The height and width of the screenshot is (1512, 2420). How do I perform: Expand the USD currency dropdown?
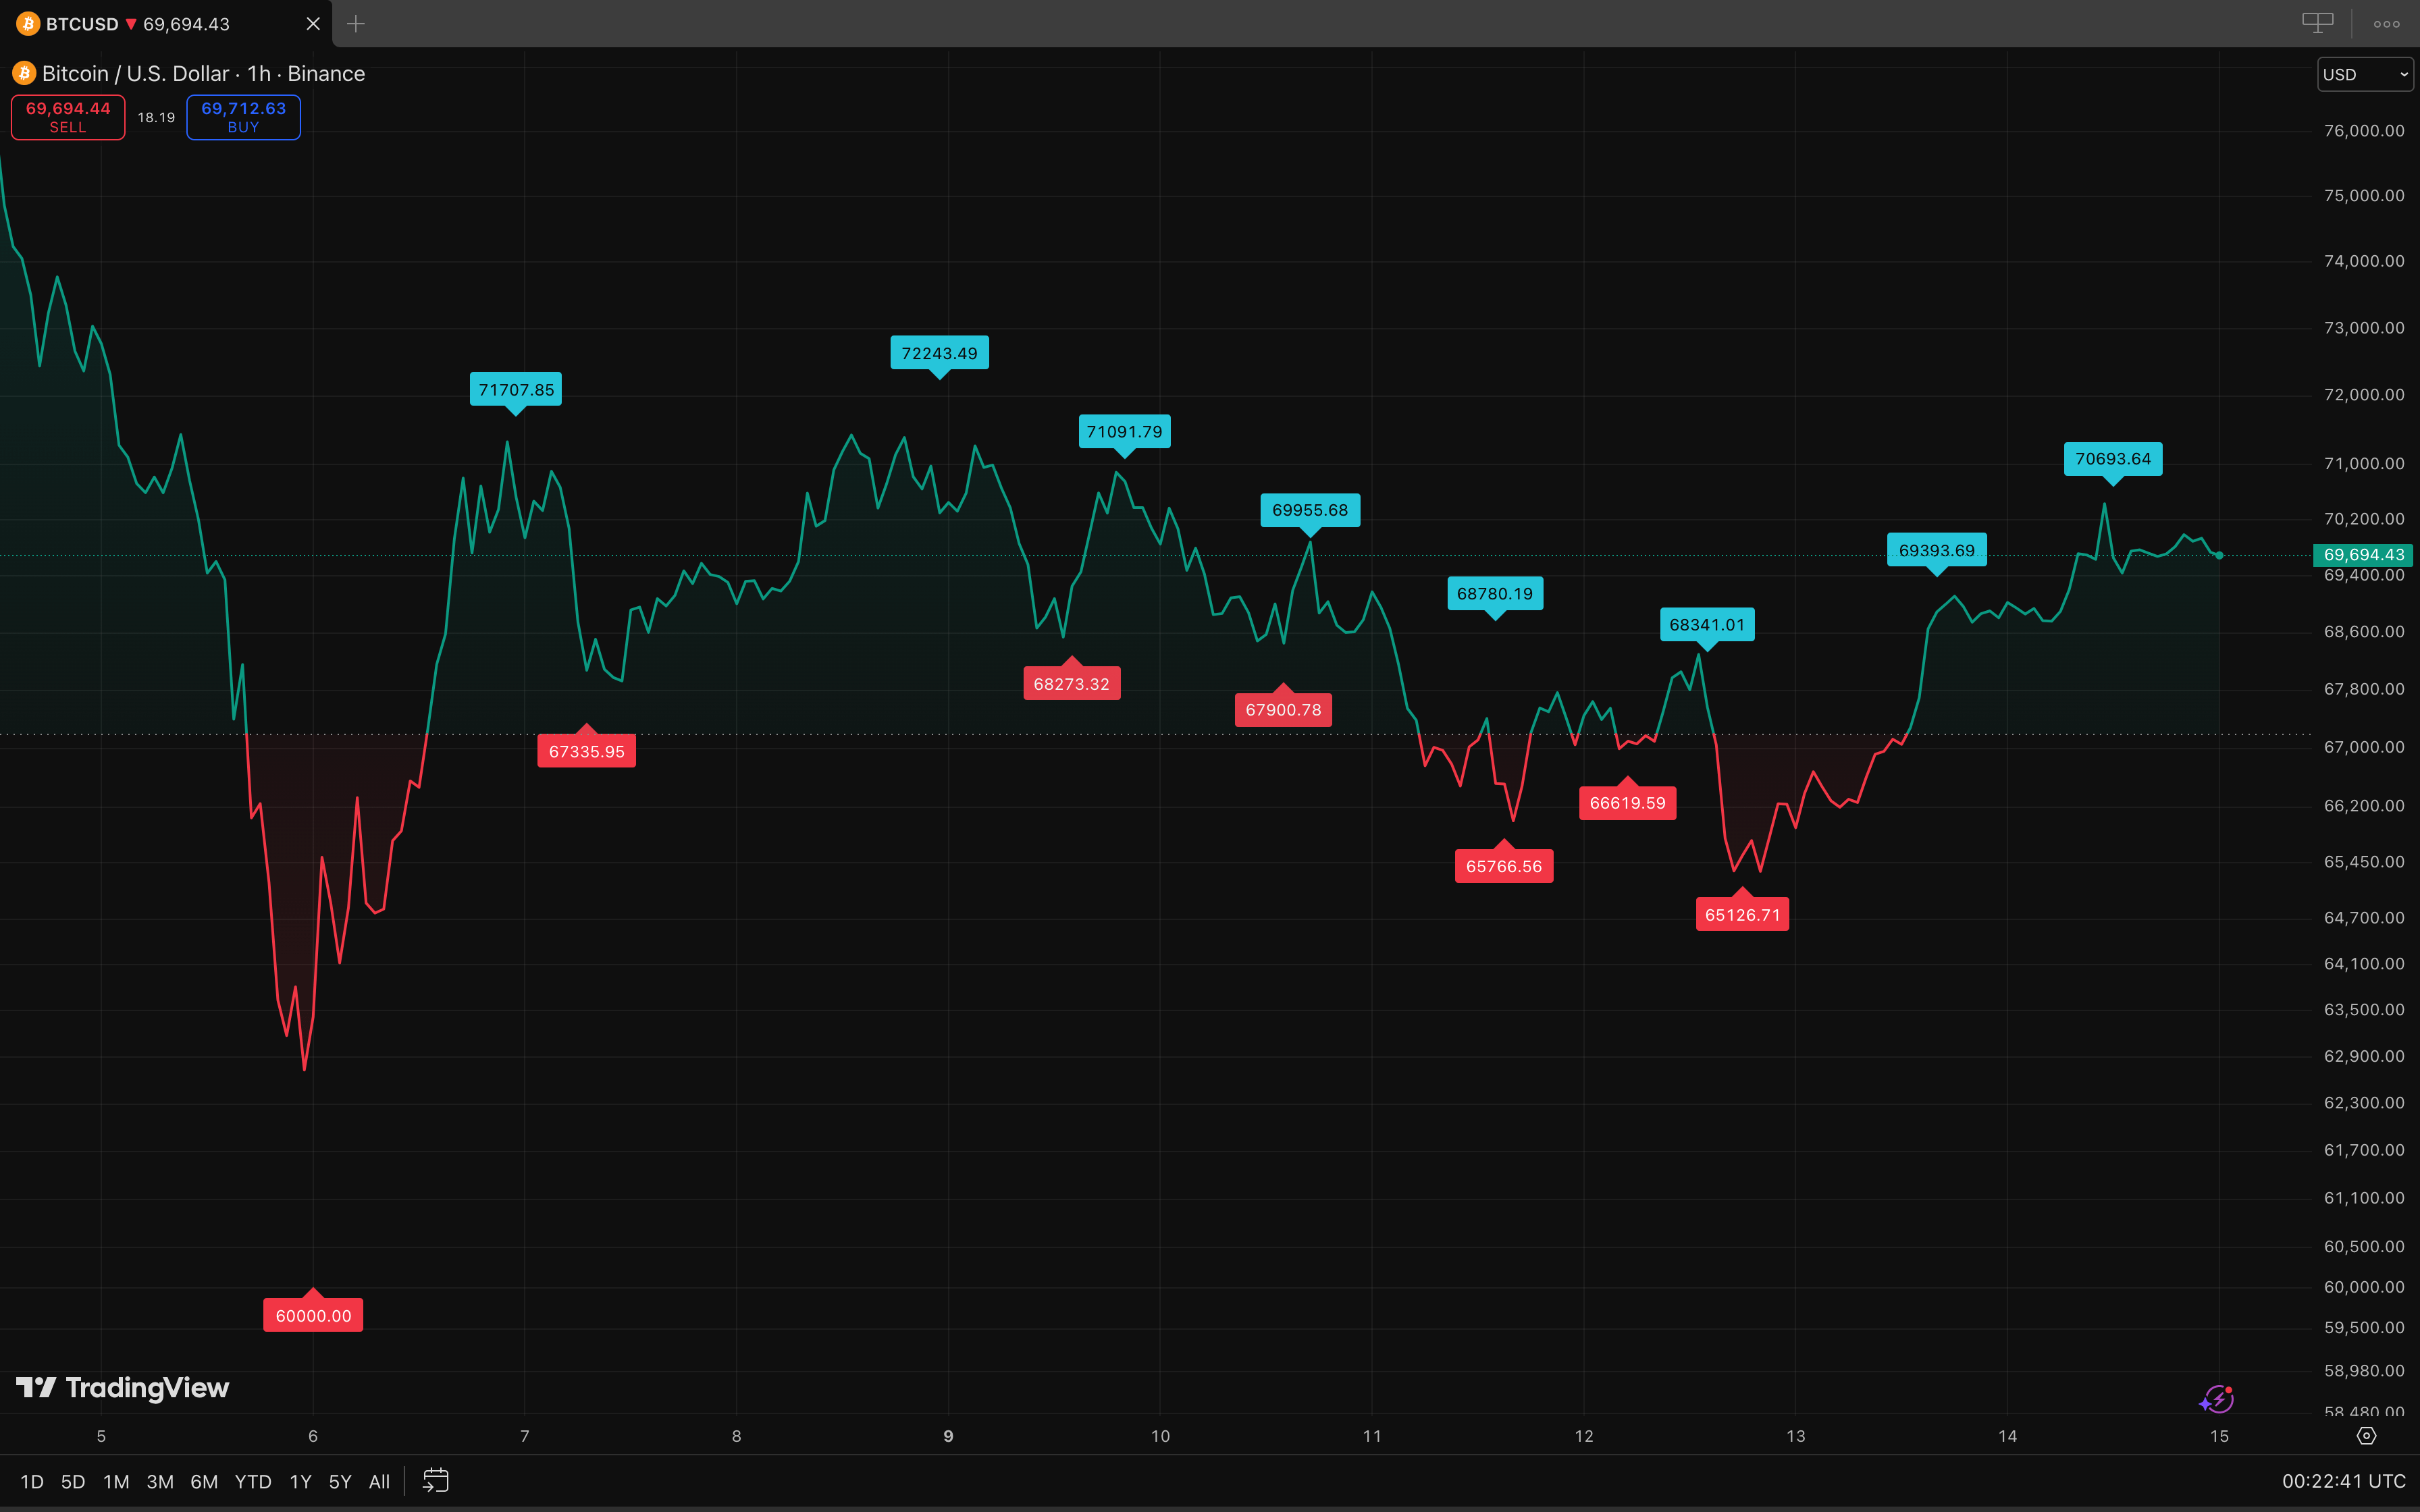click(x=2365, y=75)
